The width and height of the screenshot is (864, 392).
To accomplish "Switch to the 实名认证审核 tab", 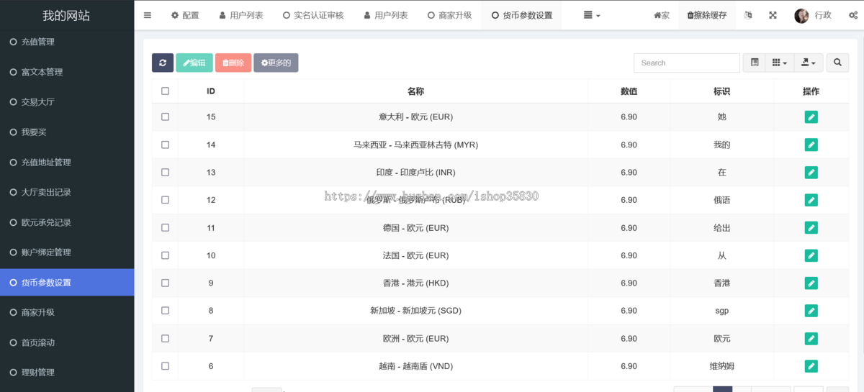I will click(x=313, y=15).
